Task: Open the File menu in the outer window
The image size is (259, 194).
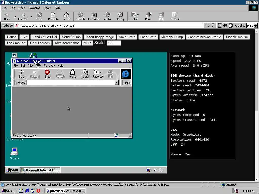Action: click(4, 8)
